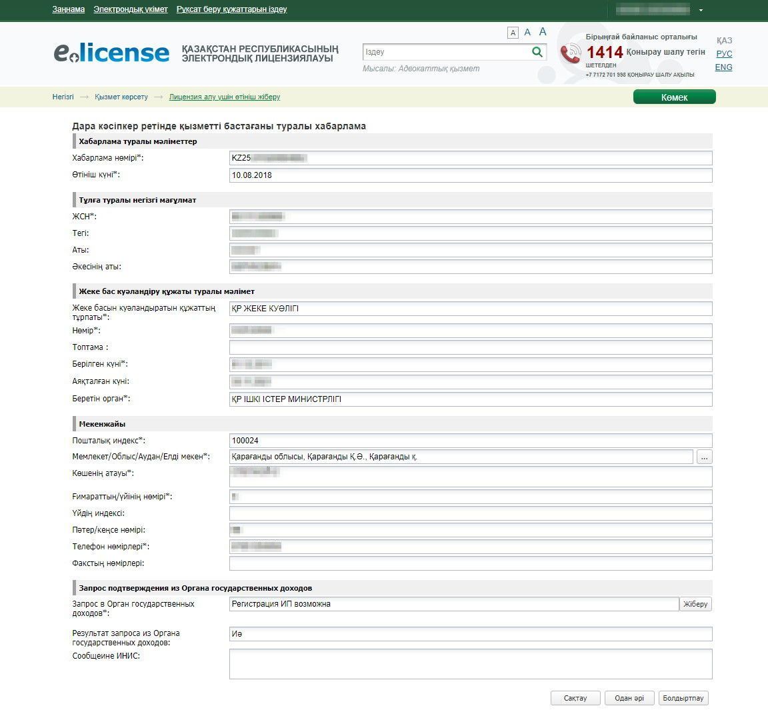This screenshot has height=716, width=768.
Task: Click the Жіберу send button
Action: [695, 604]
